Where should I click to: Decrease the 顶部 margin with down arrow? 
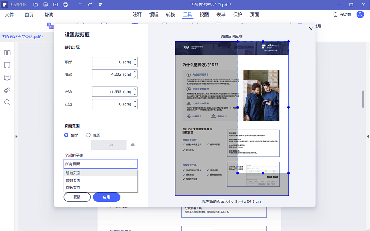(x=135, y=64)
